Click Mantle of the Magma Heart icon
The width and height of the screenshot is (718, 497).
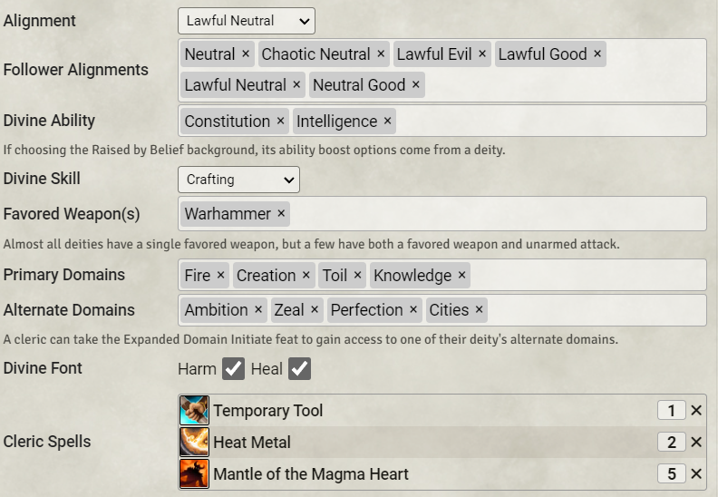194,474
